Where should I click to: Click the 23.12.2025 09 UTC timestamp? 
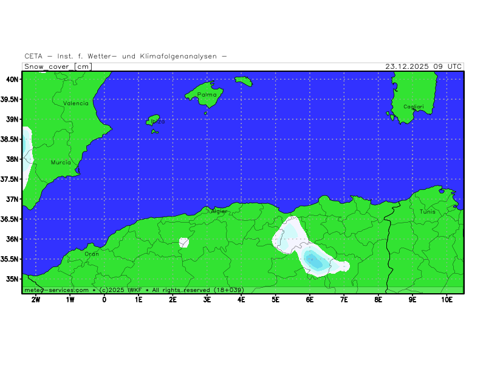[423, 66]
